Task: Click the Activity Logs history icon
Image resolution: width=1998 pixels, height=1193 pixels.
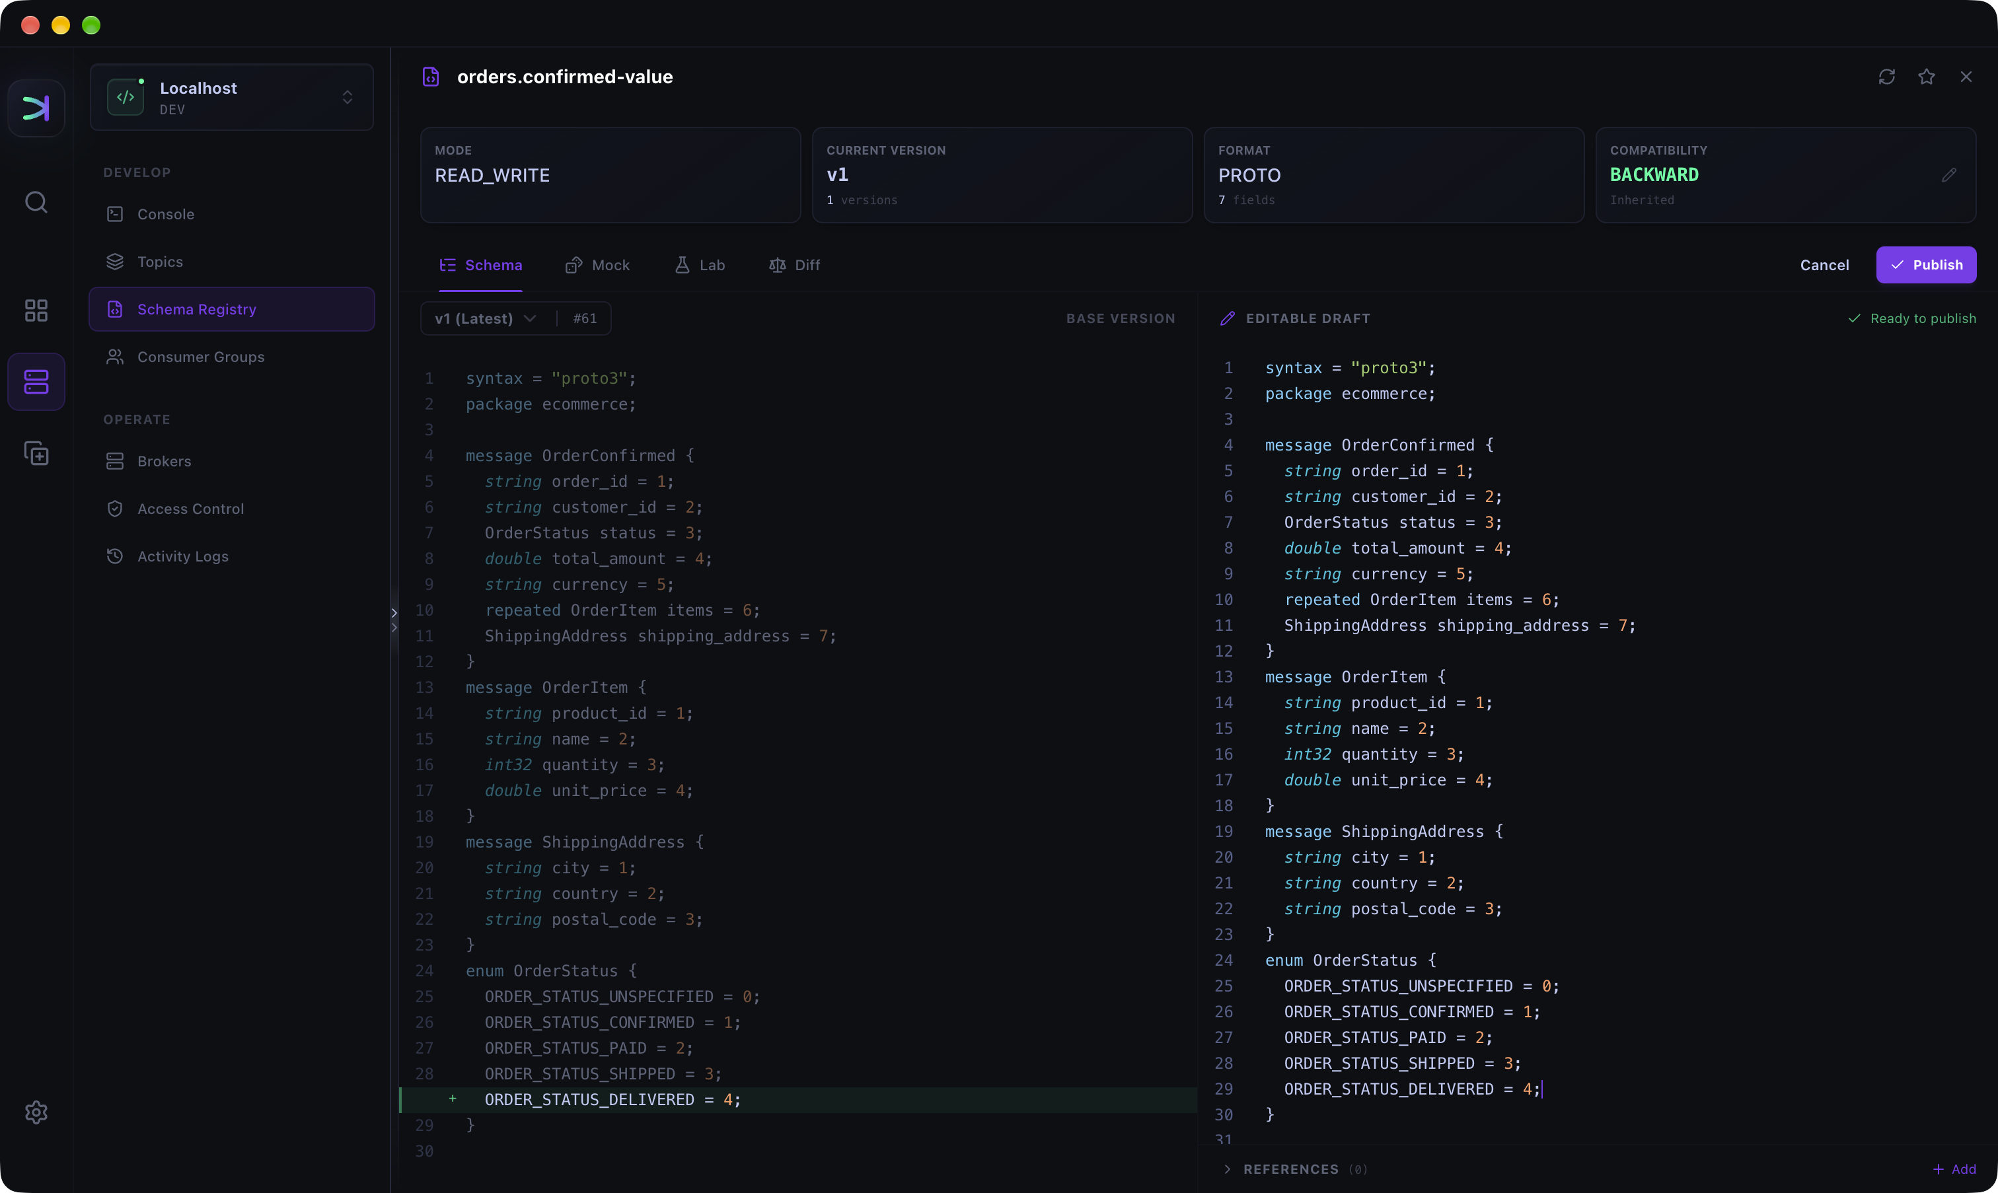Action: click(115, 556)
